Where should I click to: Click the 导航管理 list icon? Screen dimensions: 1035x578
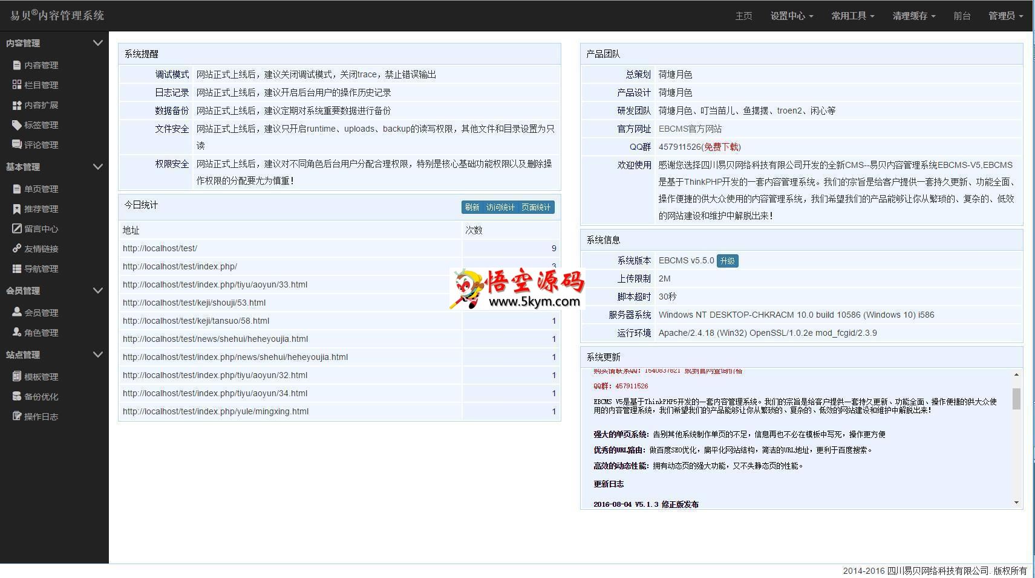click(x=17, y=269)
